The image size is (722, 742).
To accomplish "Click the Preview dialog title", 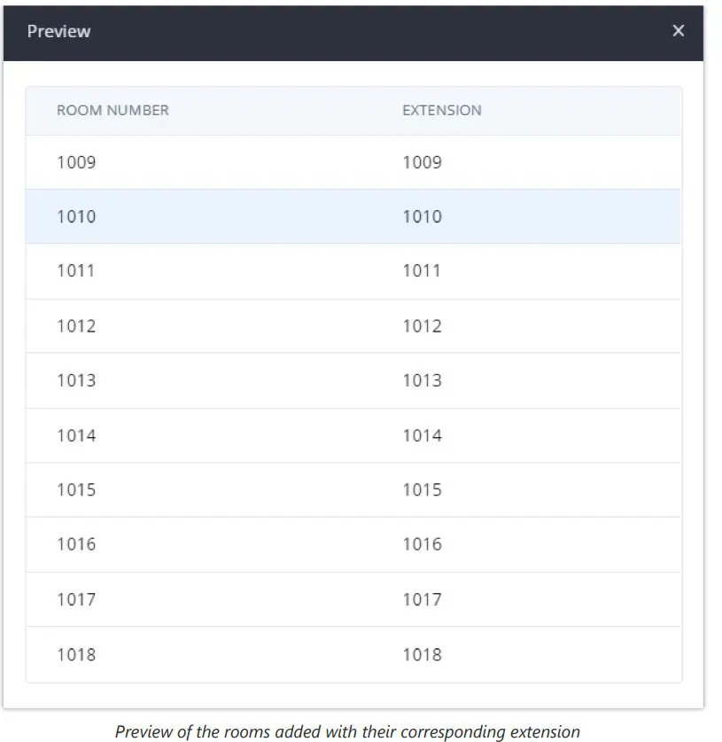I will pyautogui.click(x=58, y=31).
